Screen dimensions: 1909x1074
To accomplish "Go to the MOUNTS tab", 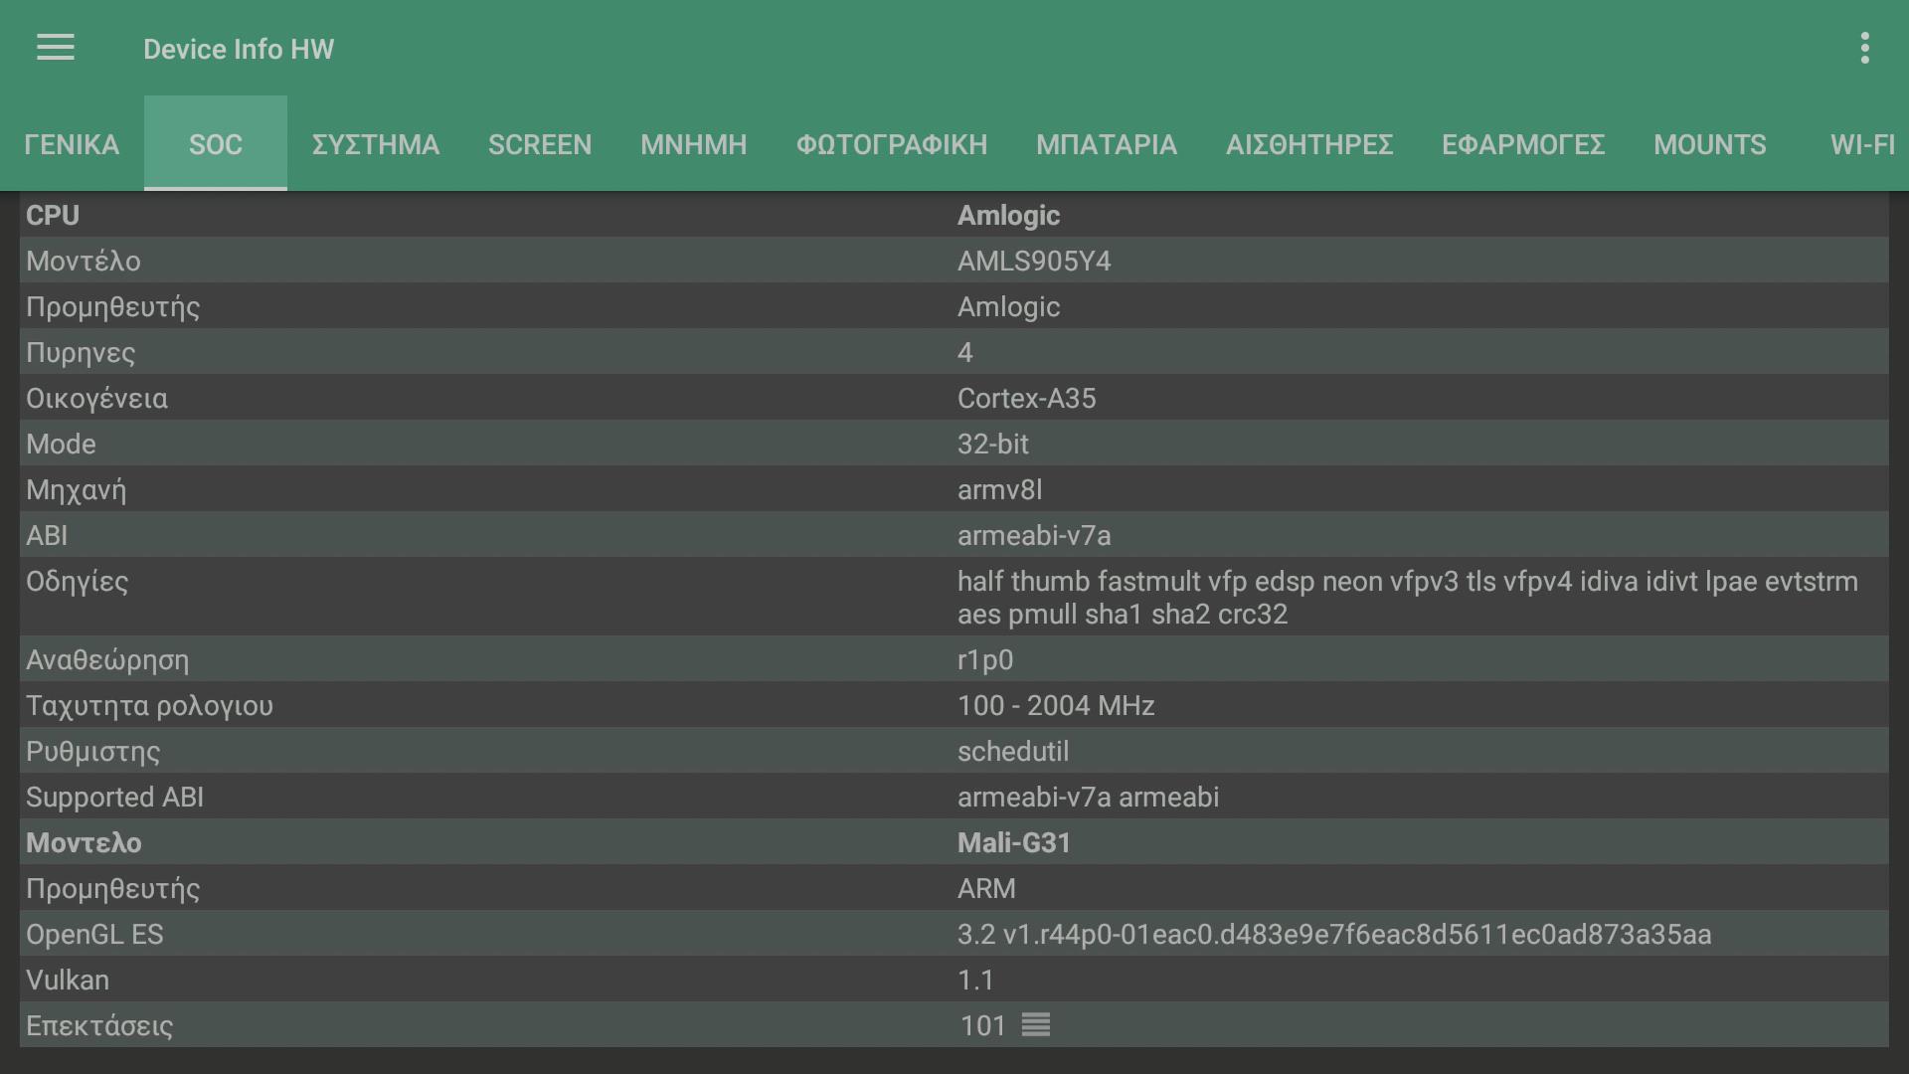I will point(1709,144).
